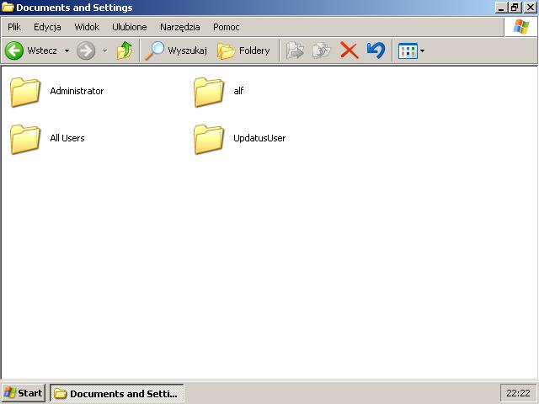Go up one folder level icon

125,50
